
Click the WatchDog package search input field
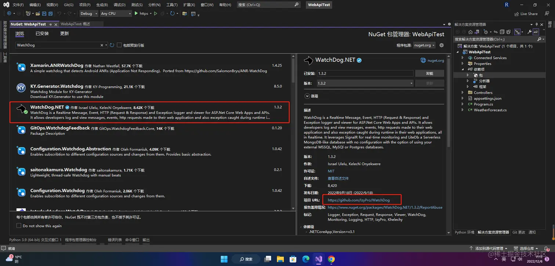click(58, 45)
